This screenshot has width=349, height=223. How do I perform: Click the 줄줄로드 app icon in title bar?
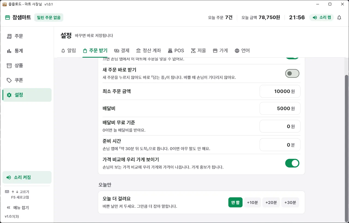click(x=4, y=4)
